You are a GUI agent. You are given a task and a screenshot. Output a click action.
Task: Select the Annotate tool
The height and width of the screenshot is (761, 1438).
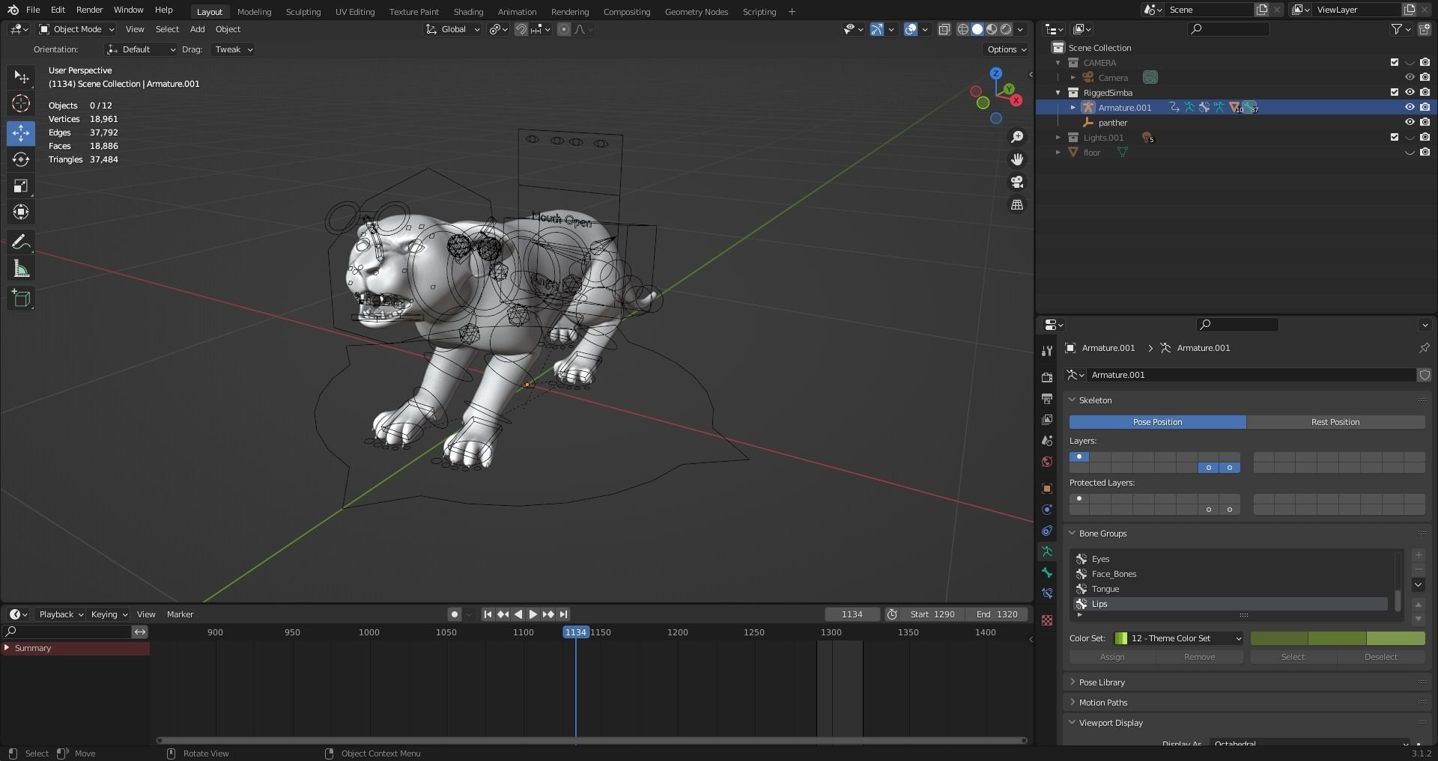pos(21,242)
